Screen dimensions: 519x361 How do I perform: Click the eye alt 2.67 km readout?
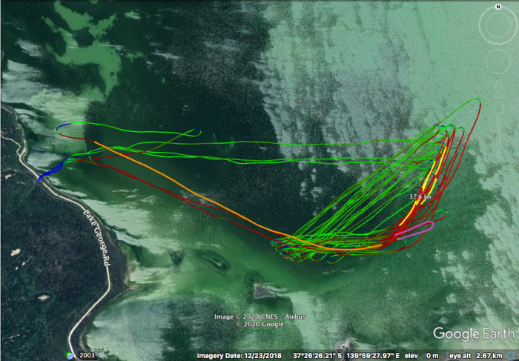click(x=476, y=356)
